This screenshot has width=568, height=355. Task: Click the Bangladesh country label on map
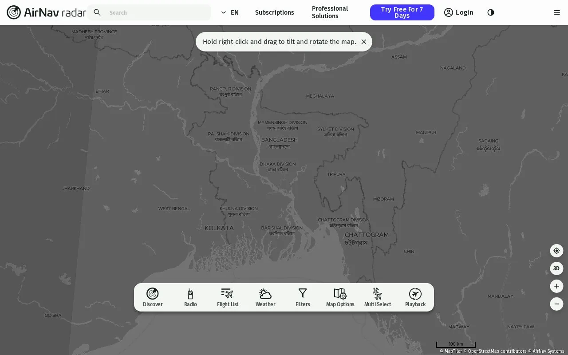(x=280, y=143)
